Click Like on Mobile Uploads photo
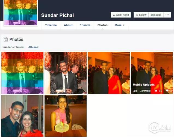The height and width of the screenshot is (137, 174). 135,91
